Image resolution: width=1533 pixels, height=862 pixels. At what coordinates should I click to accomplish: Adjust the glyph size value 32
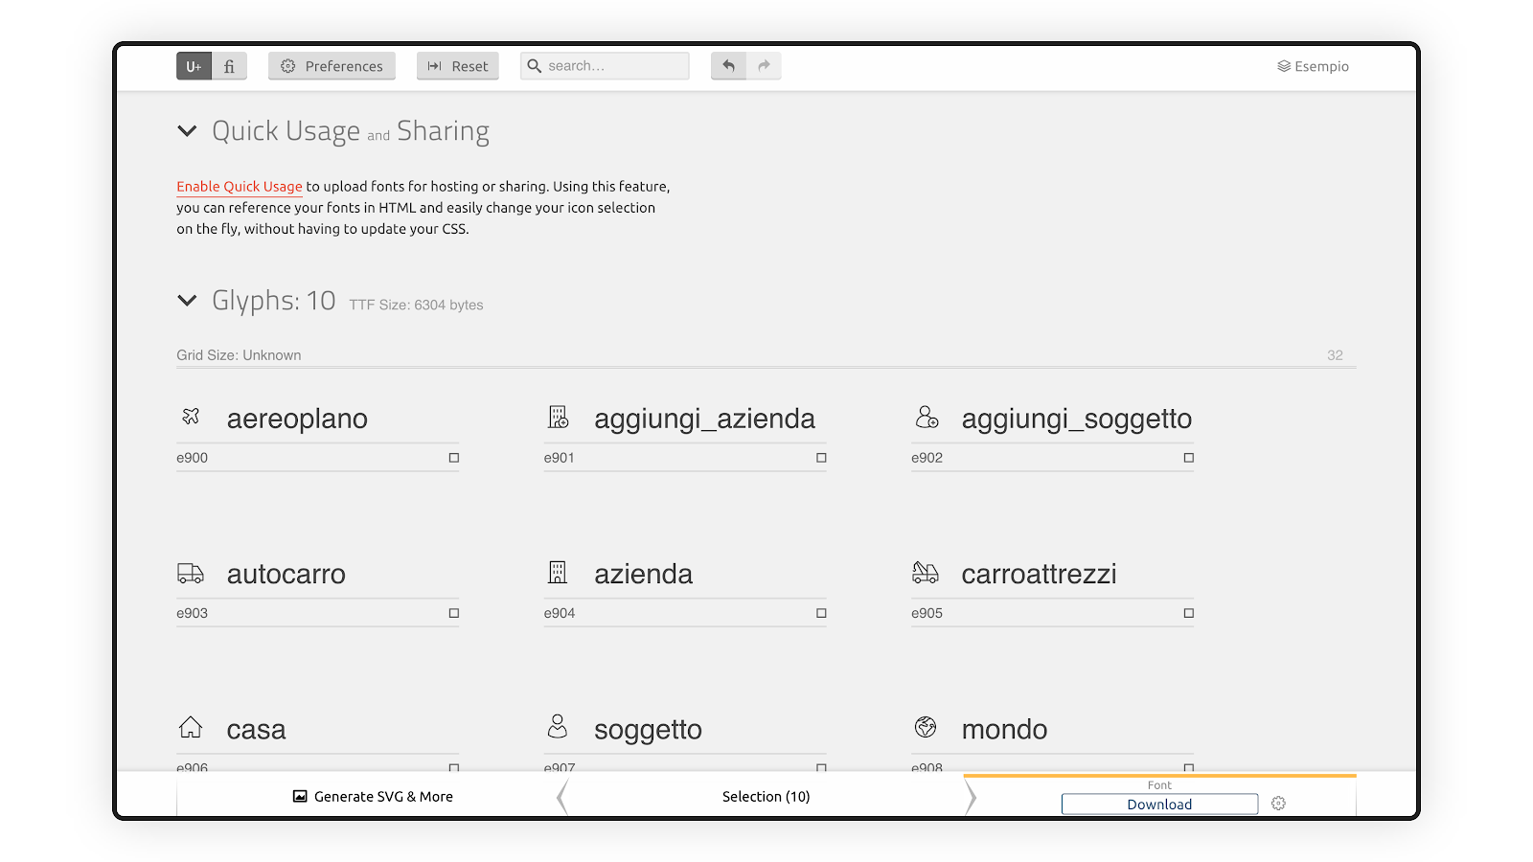[1335, 355]
